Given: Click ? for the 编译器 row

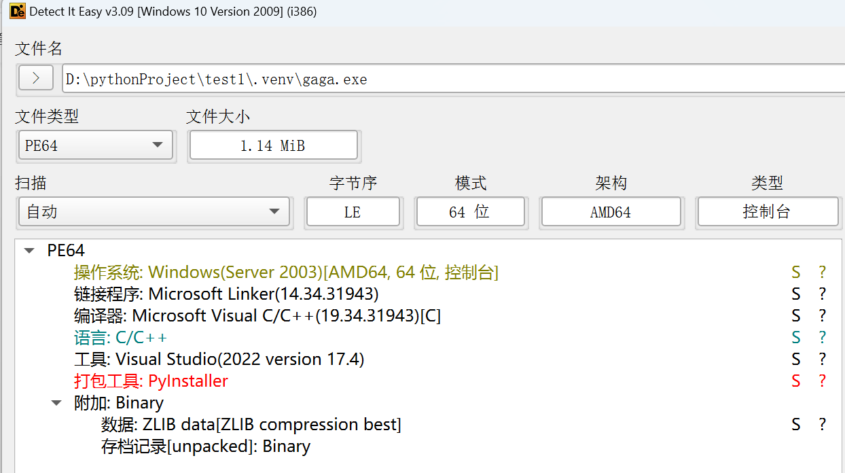Looking at the screenshot, I should pos(822,316).
